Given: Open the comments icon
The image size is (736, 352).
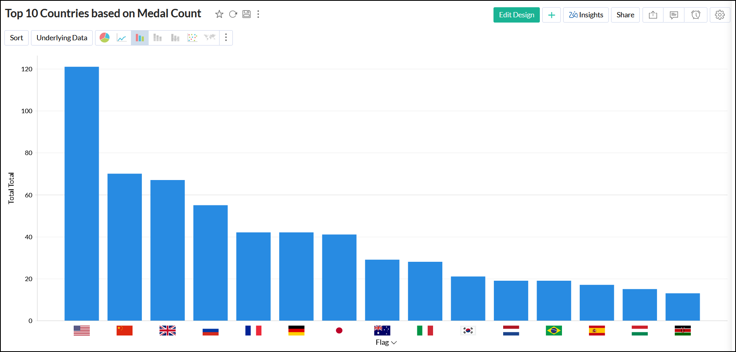Looking at the screenshot, I should 674,15.
